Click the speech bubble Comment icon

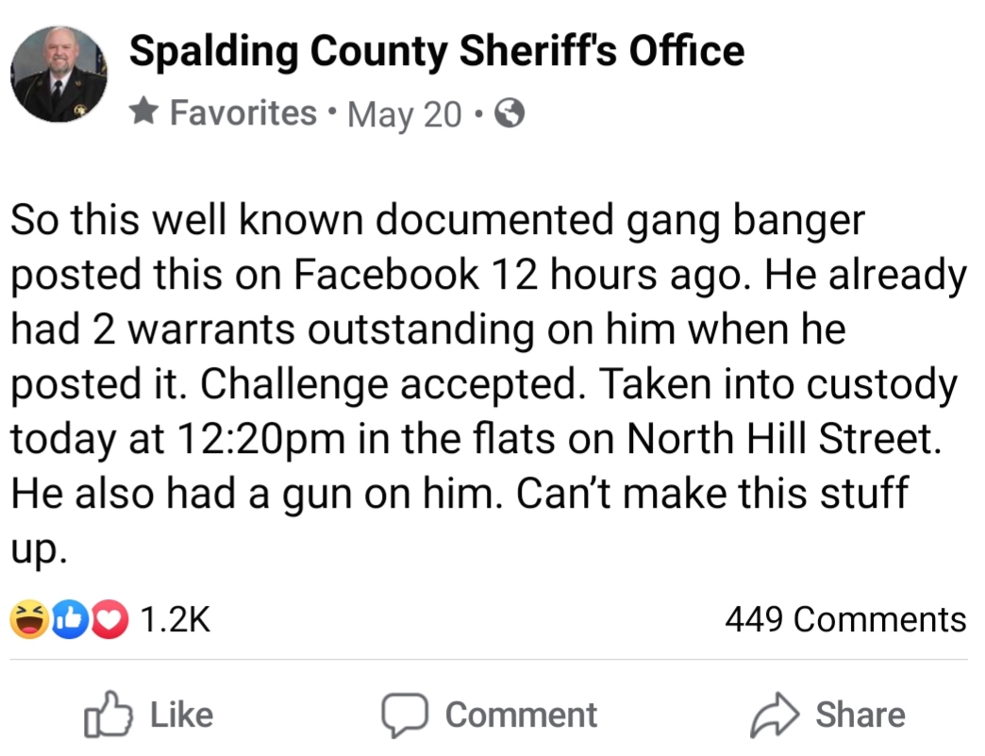click(404, 715)
